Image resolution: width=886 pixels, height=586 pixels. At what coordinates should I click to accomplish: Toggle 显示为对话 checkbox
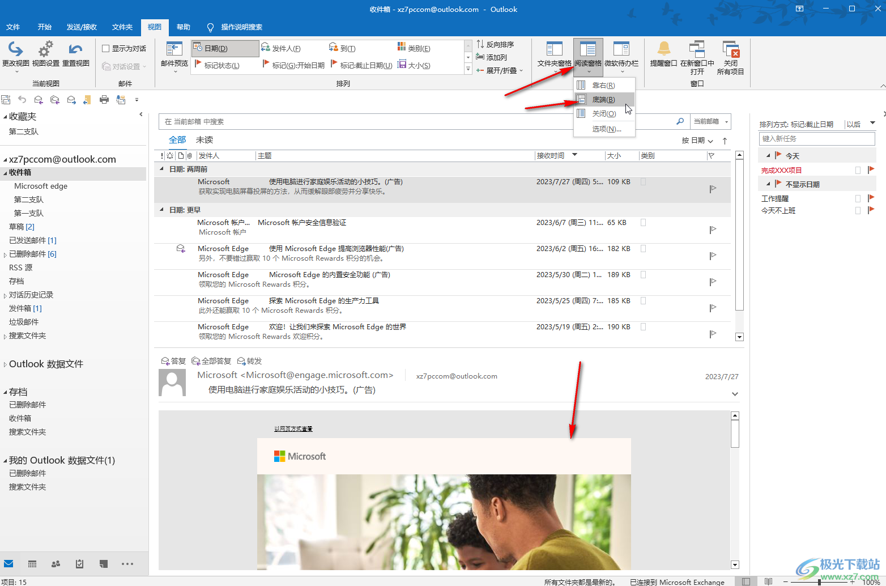[105, 49]
